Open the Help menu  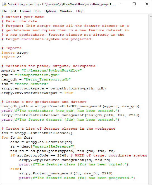[80, 11]
